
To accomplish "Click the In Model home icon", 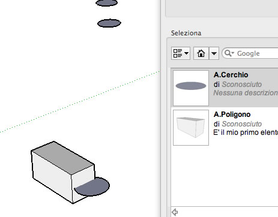I will (x=201, y=53).
